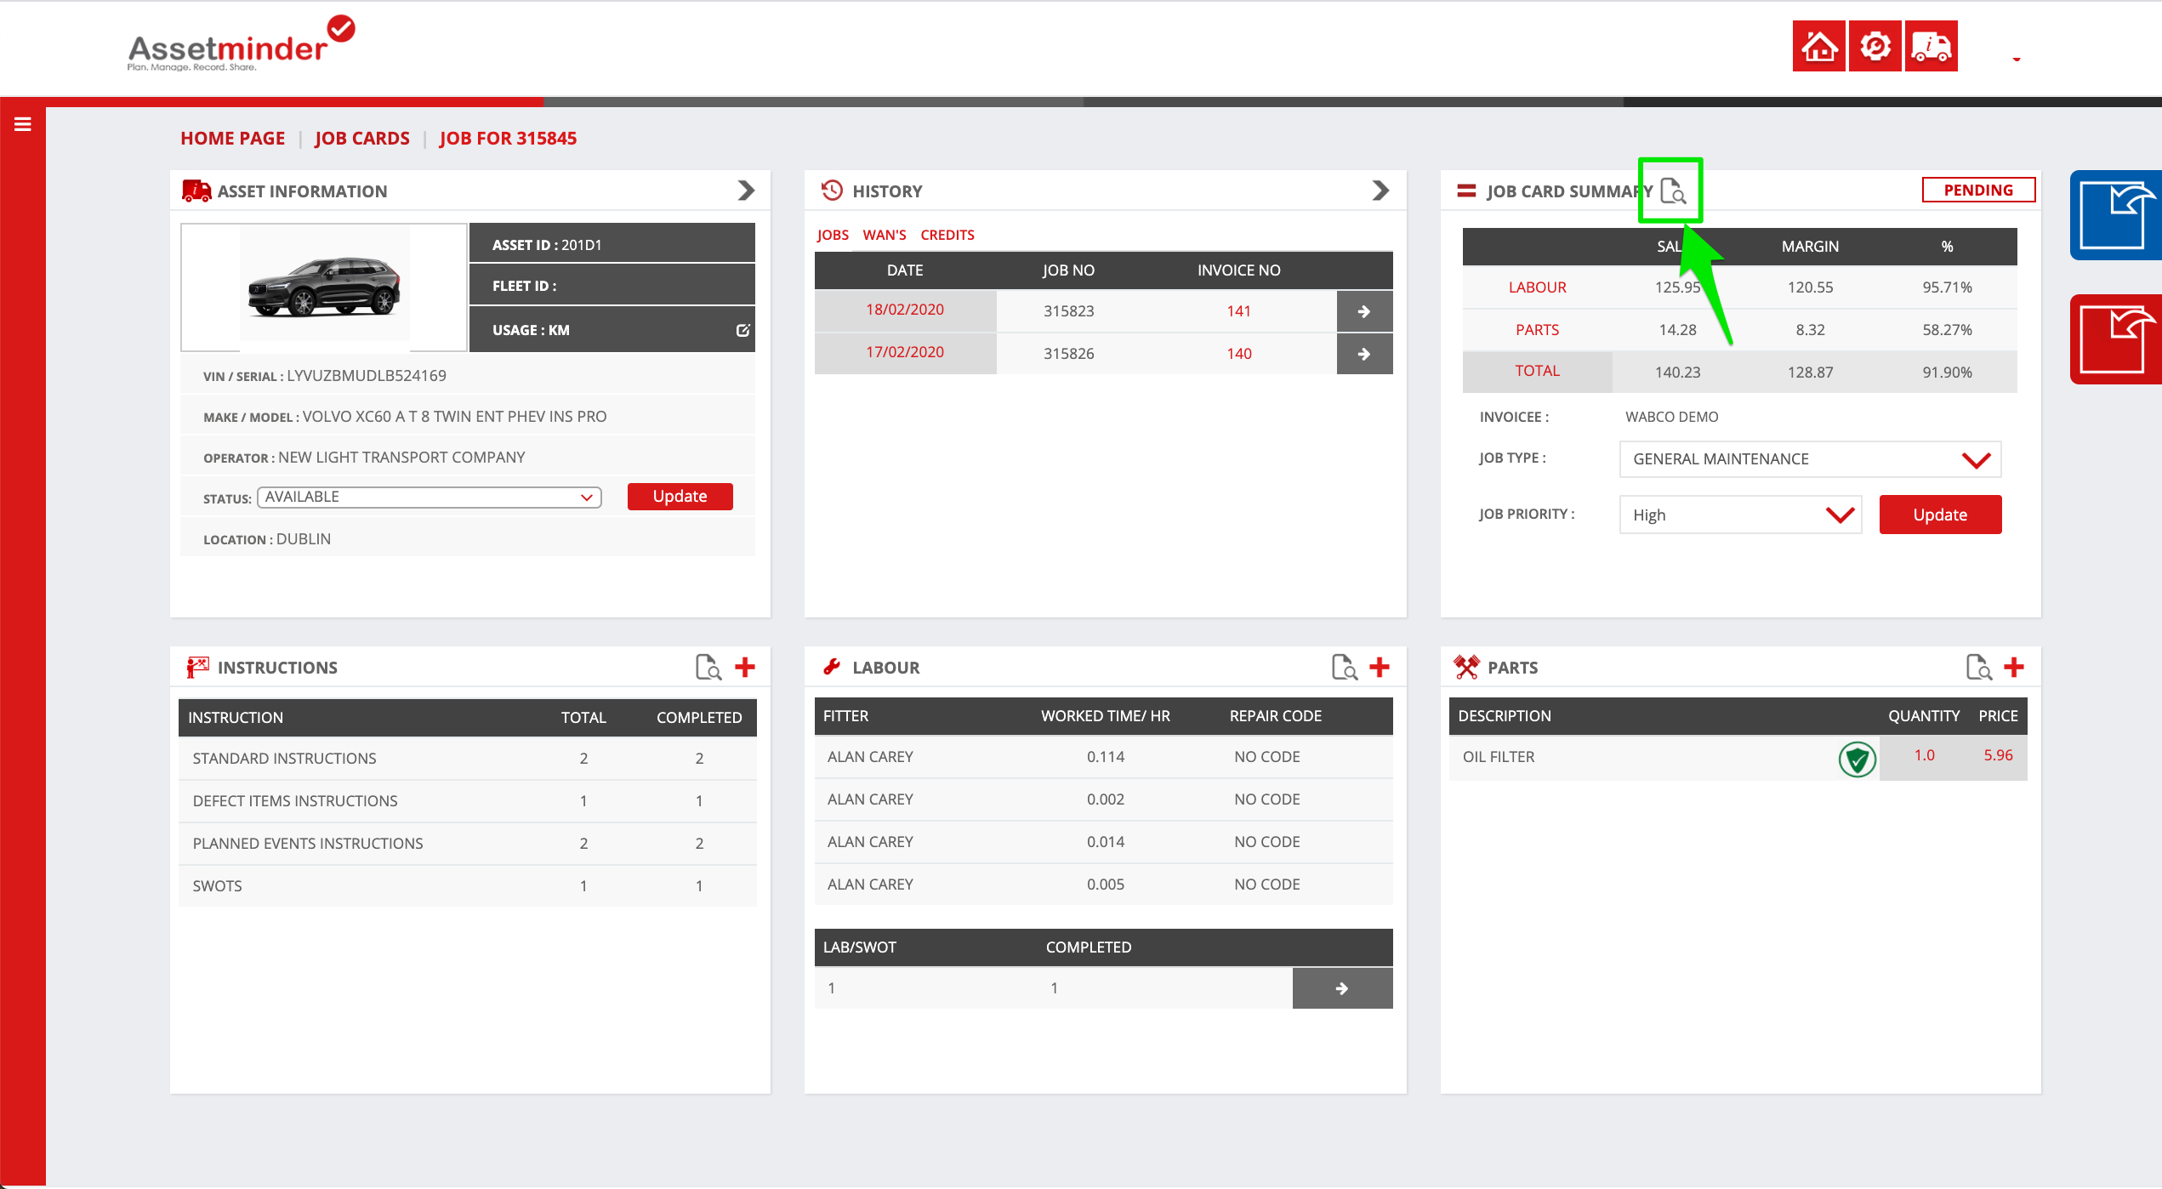Click job number 315823 cell
2162x1189 pixels.
coord(1069,311)
